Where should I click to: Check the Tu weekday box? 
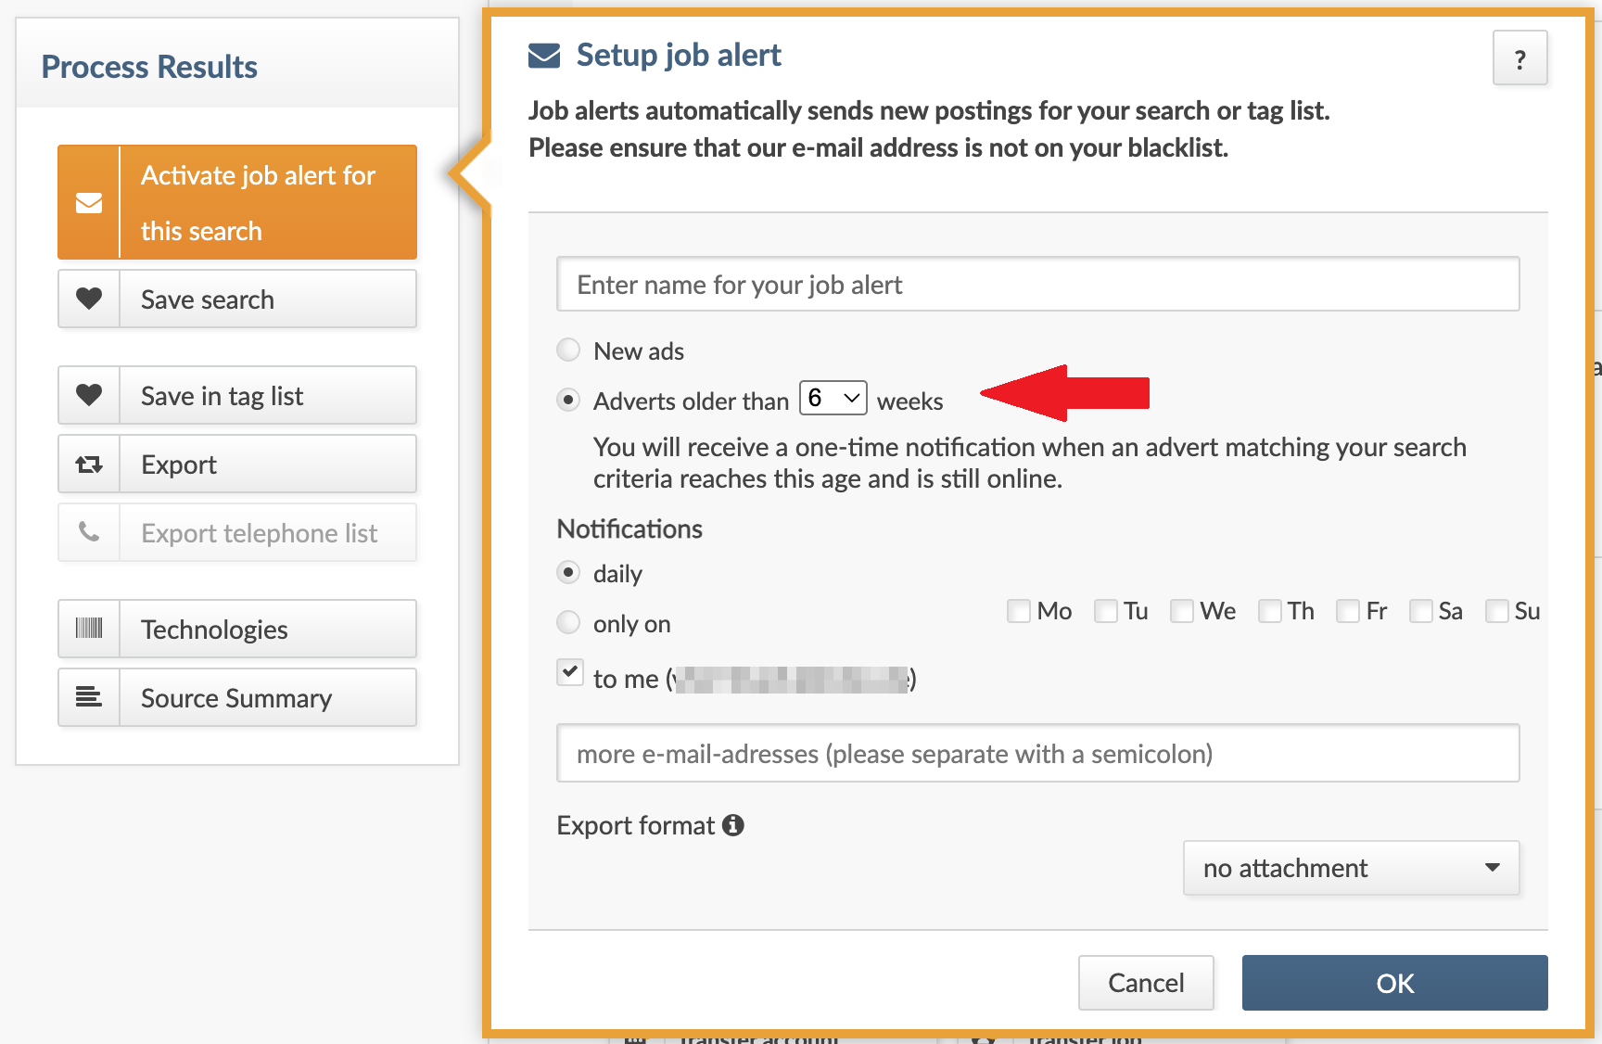(1106, 611)
